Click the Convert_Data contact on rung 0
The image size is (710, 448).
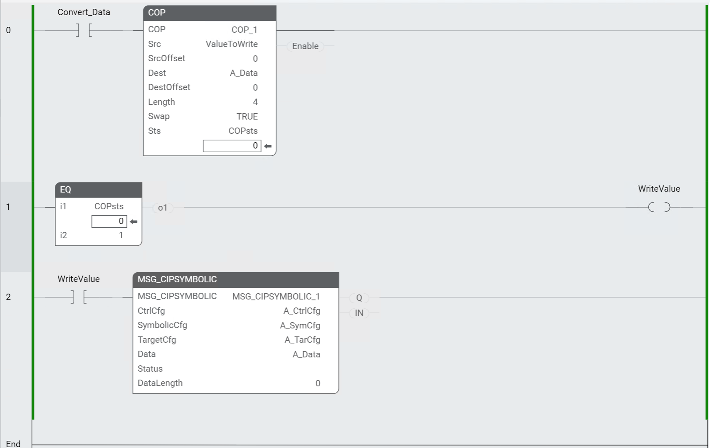(x=84, y=30)
